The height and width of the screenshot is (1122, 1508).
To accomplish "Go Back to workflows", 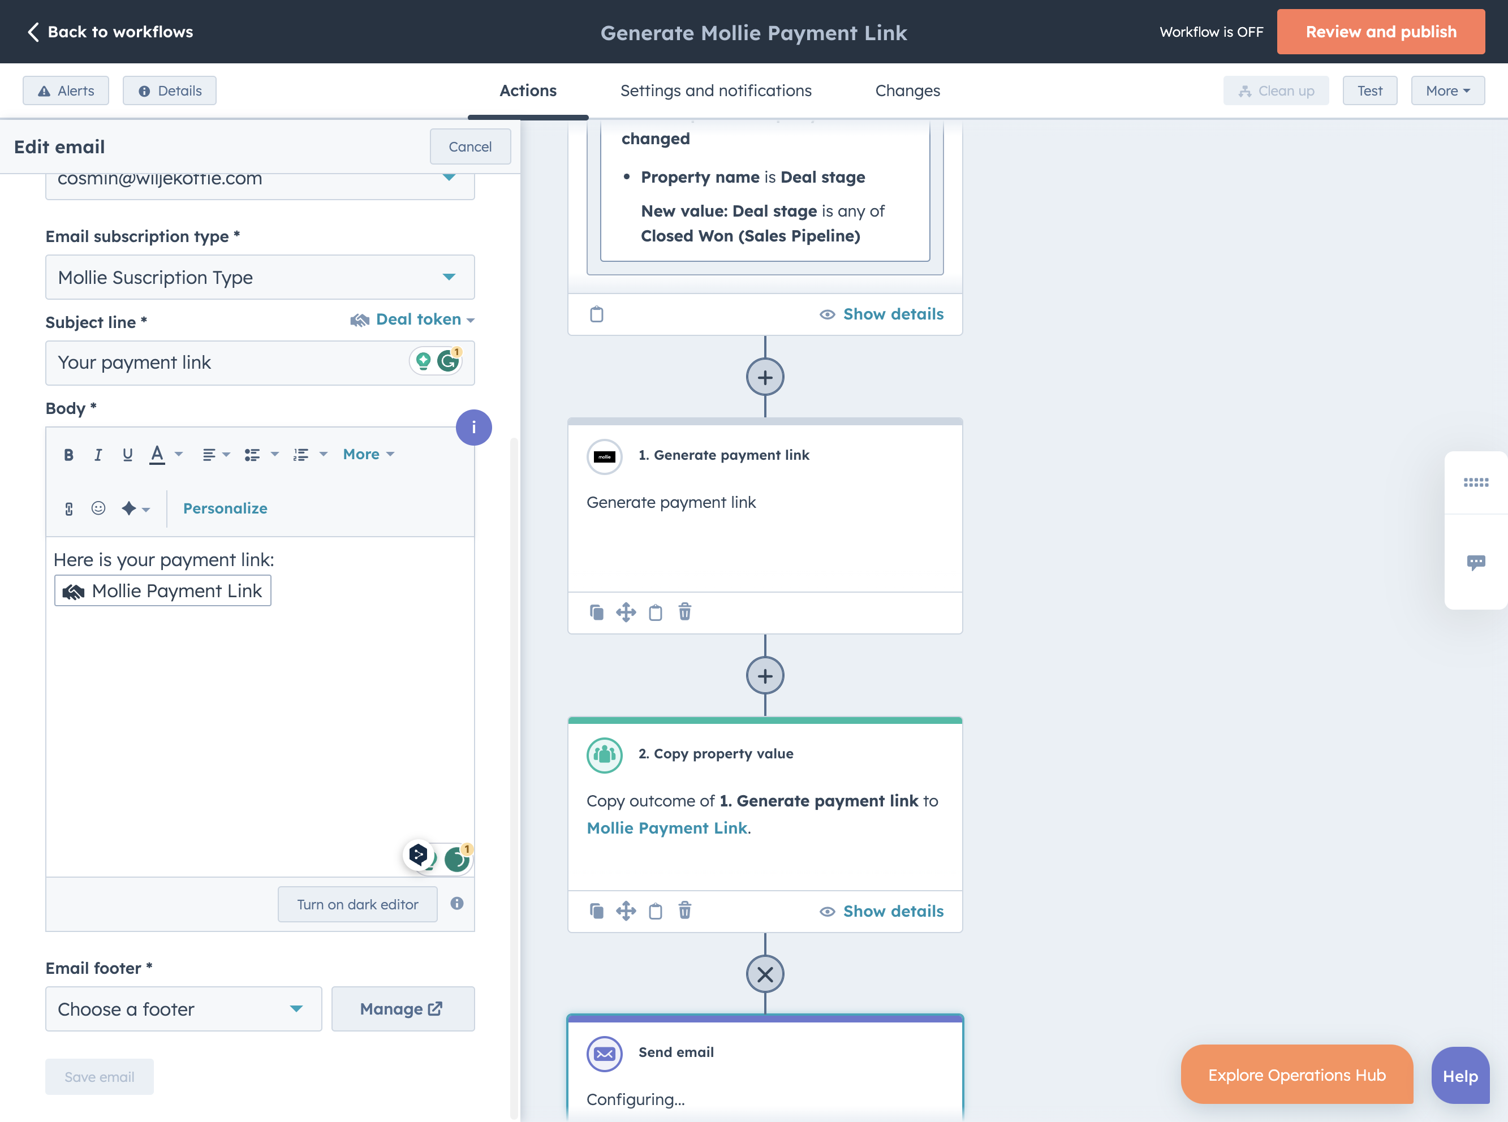I will click(110, 32).
